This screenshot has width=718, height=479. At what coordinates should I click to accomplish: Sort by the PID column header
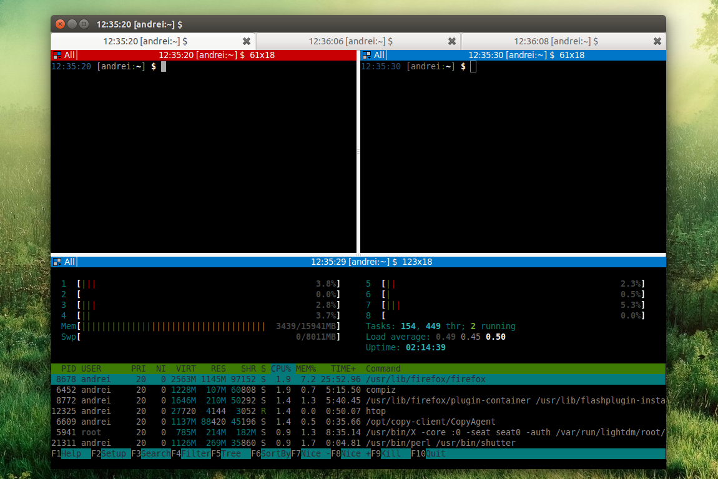tap(68, 368)
